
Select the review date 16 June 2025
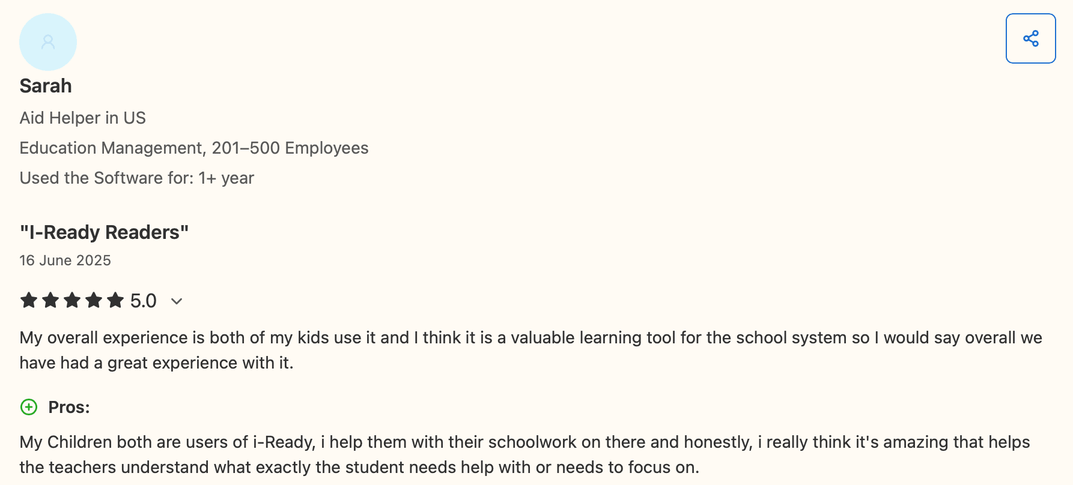tap(65, 261)
